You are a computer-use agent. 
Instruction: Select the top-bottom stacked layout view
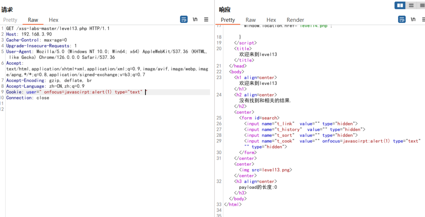pyautogui.click(x=411, y=5)
